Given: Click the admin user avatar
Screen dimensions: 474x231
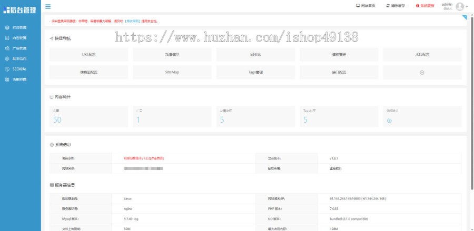Looking at the screenshot, I should (x=460, y=6).
